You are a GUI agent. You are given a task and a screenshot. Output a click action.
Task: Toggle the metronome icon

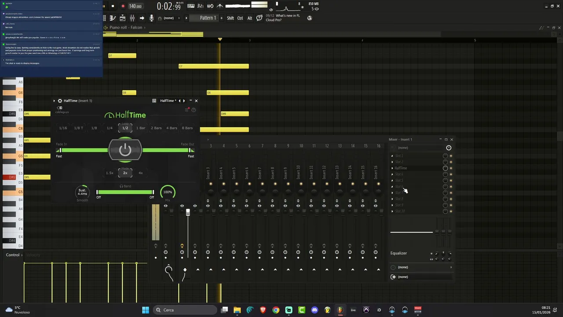tap(220, 6)
